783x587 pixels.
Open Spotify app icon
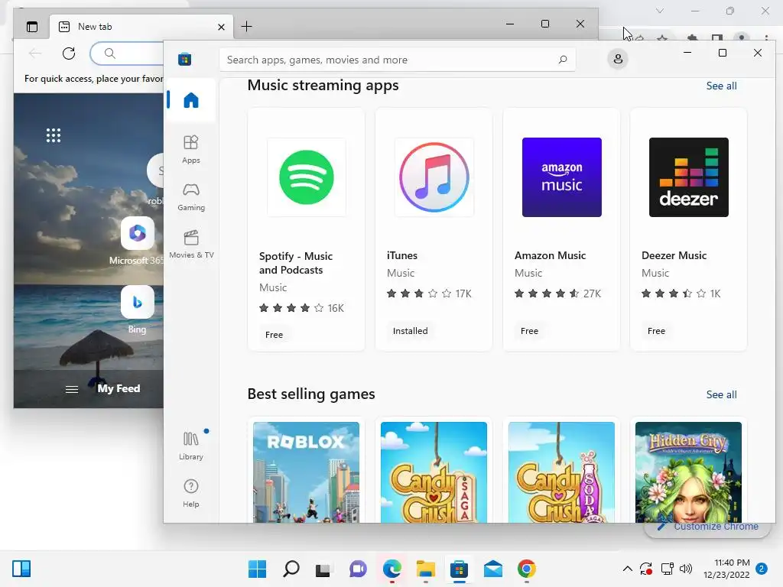coord(306,177)
